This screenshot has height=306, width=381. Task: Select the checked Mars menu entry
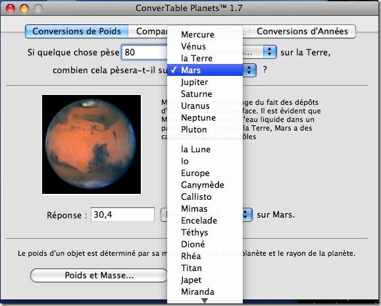click(205, 70)
